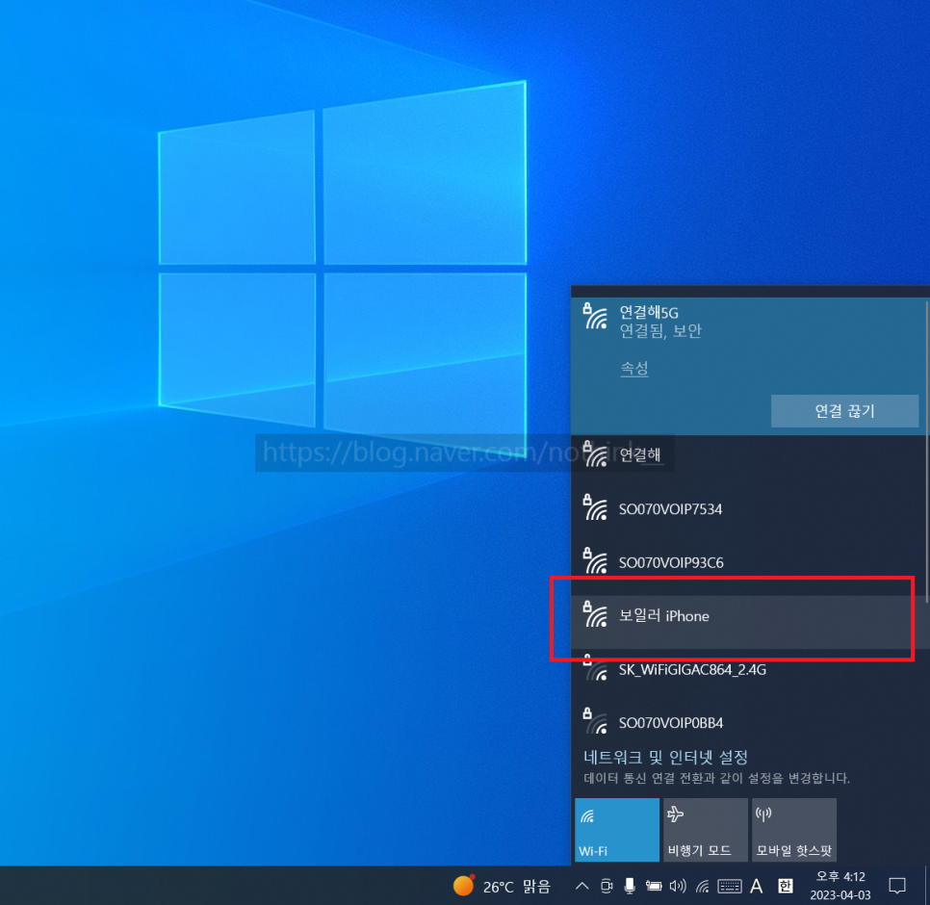
Task: Open the touch keyboard icon in taskbar
Action: click(729, 886)
